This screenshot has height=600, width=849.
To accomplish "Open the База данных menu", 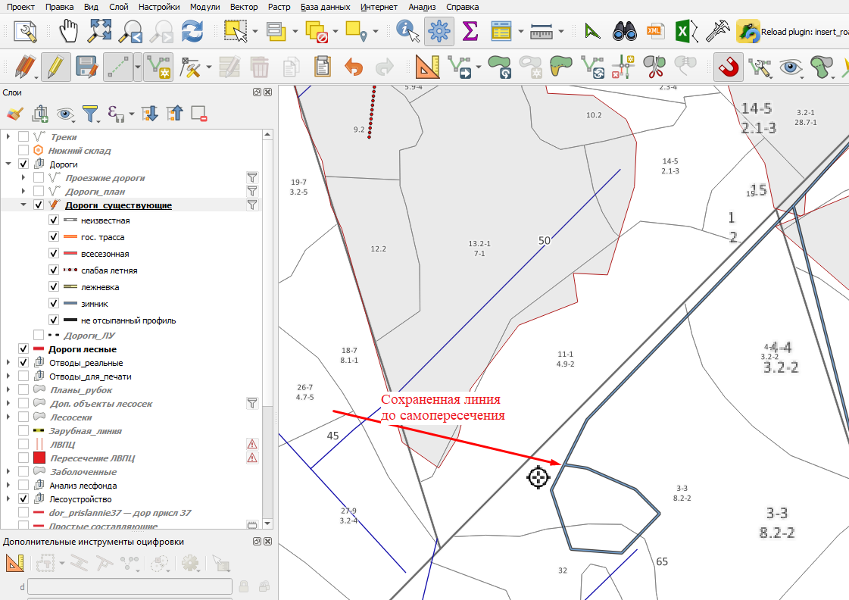I will pyautogui.click(x=325, y=7).
